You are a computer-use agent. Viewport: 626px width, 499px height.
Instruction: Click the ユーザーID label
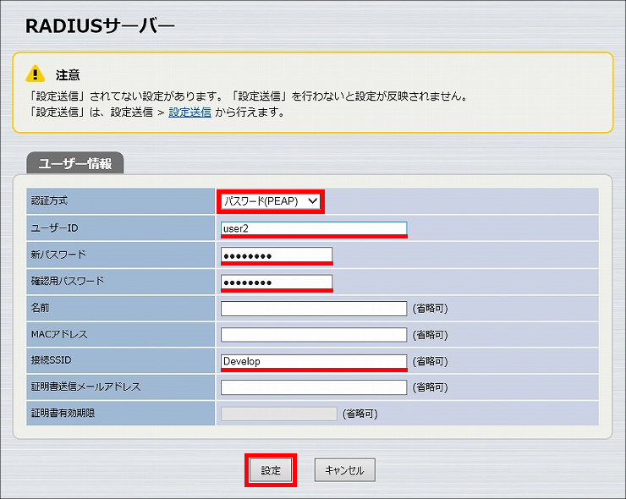click(x=55, y=228)
